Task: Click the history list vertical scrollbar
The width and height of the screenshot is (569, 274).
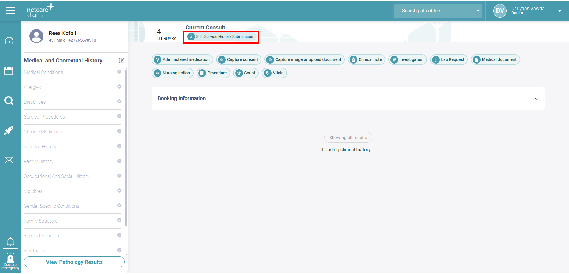Action: click(126, 149)
